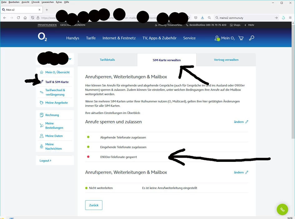This screenshot has width=295, height=219.
Task: Click the browser forward arrow
Action: [x=12, y=18]
